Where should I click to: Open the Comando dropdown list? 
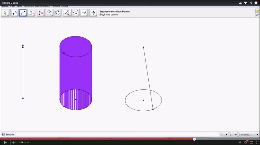click(249, 134)
